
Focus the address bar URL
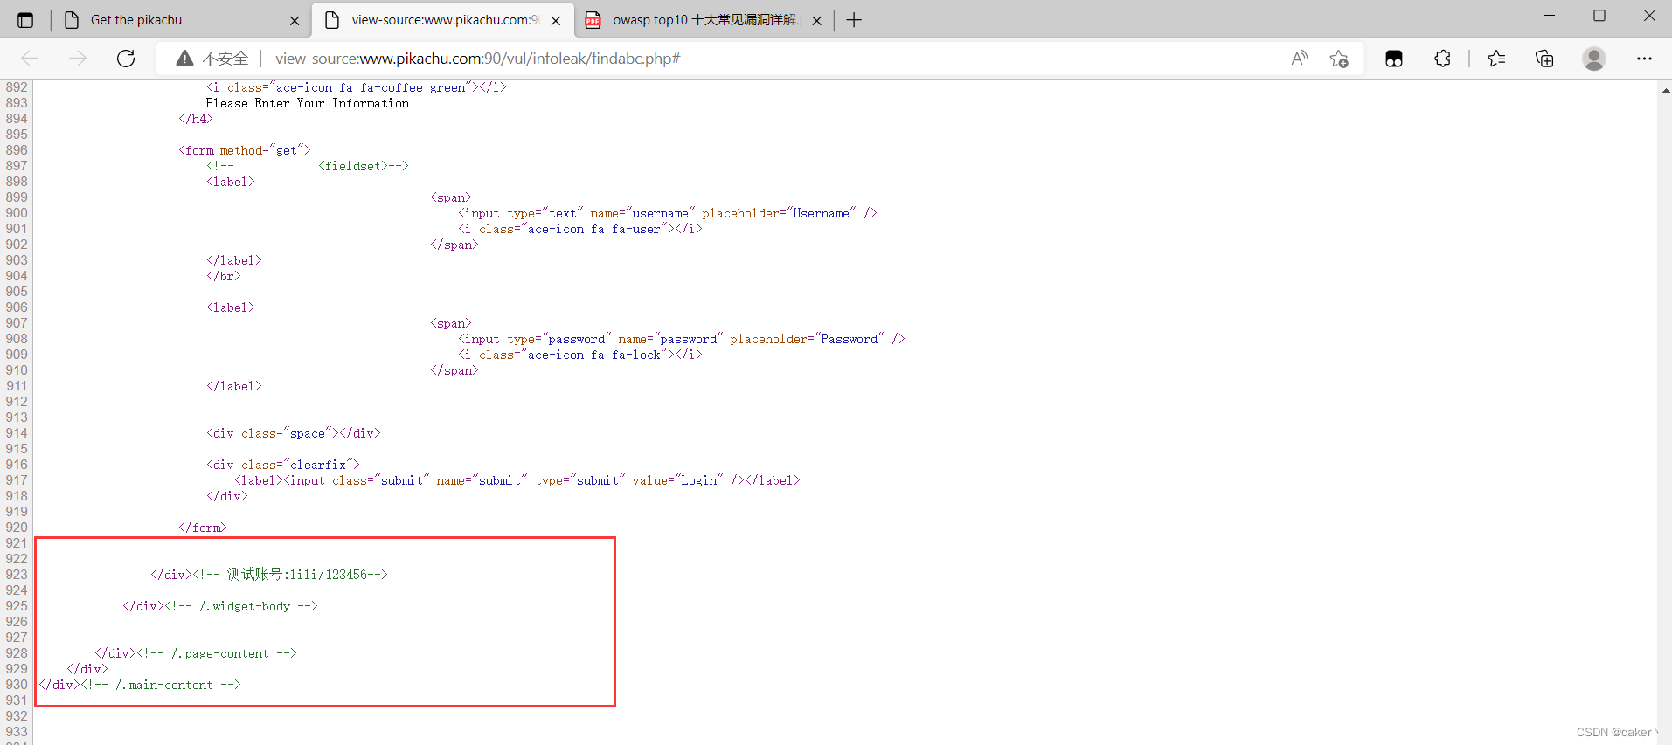477,59
